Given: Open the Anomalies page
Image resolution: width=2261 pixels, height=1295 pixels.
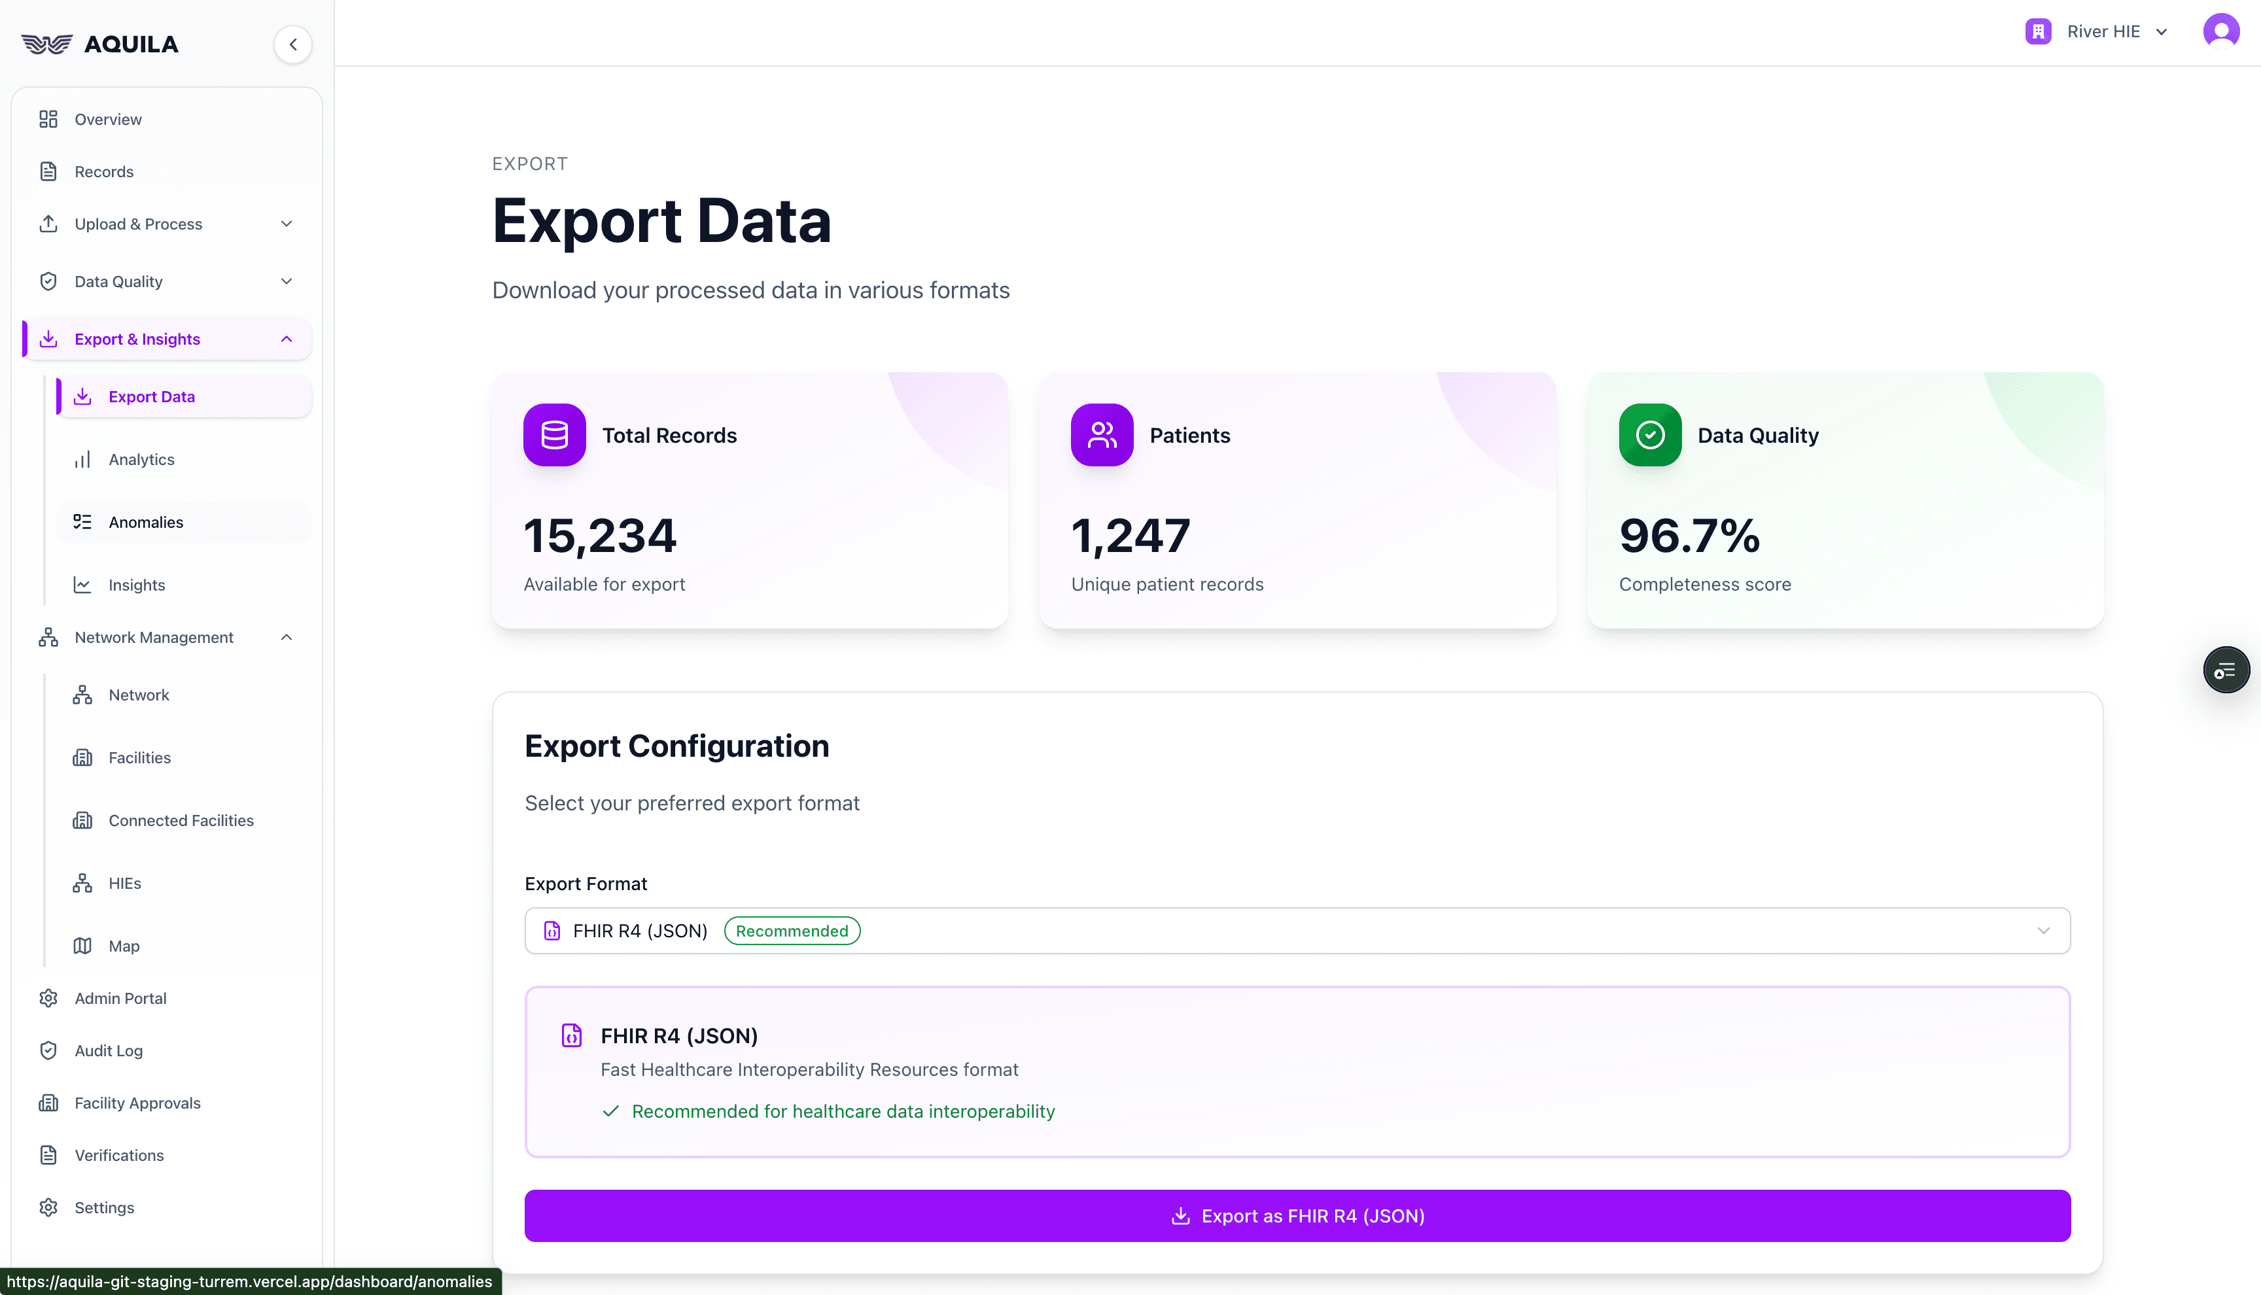Looking at the screenshot, I should coord(146,522).
